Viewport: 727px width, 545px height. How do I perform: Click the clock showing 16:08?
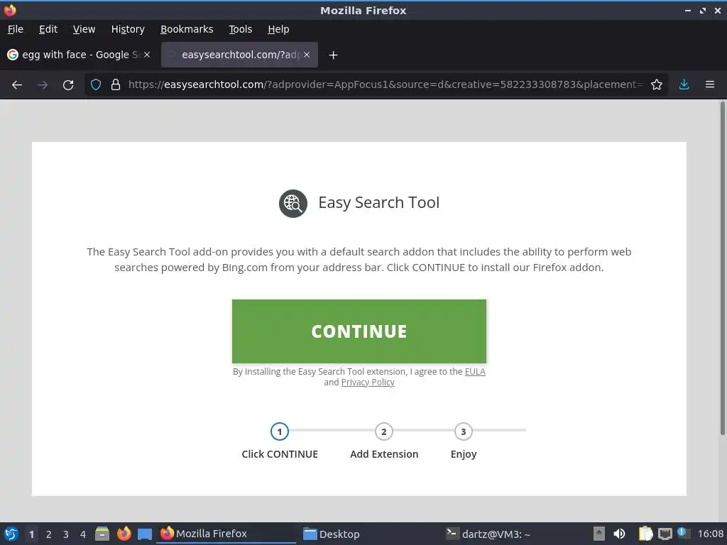710,534
